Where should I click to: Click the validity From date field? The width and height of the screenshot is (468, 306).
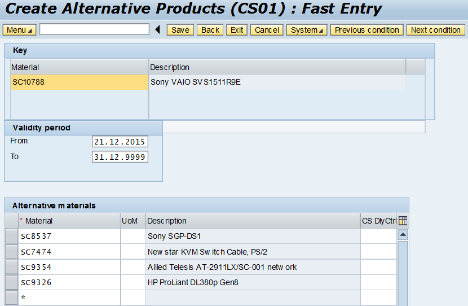(120, 142)
